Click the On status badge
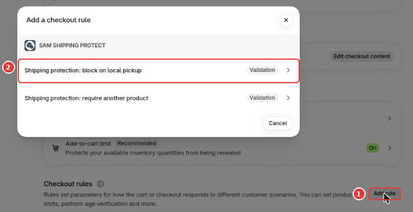Image resolution: width=413 pixels, height=212 pixels. pyautogui.click(x=372, y=148)
